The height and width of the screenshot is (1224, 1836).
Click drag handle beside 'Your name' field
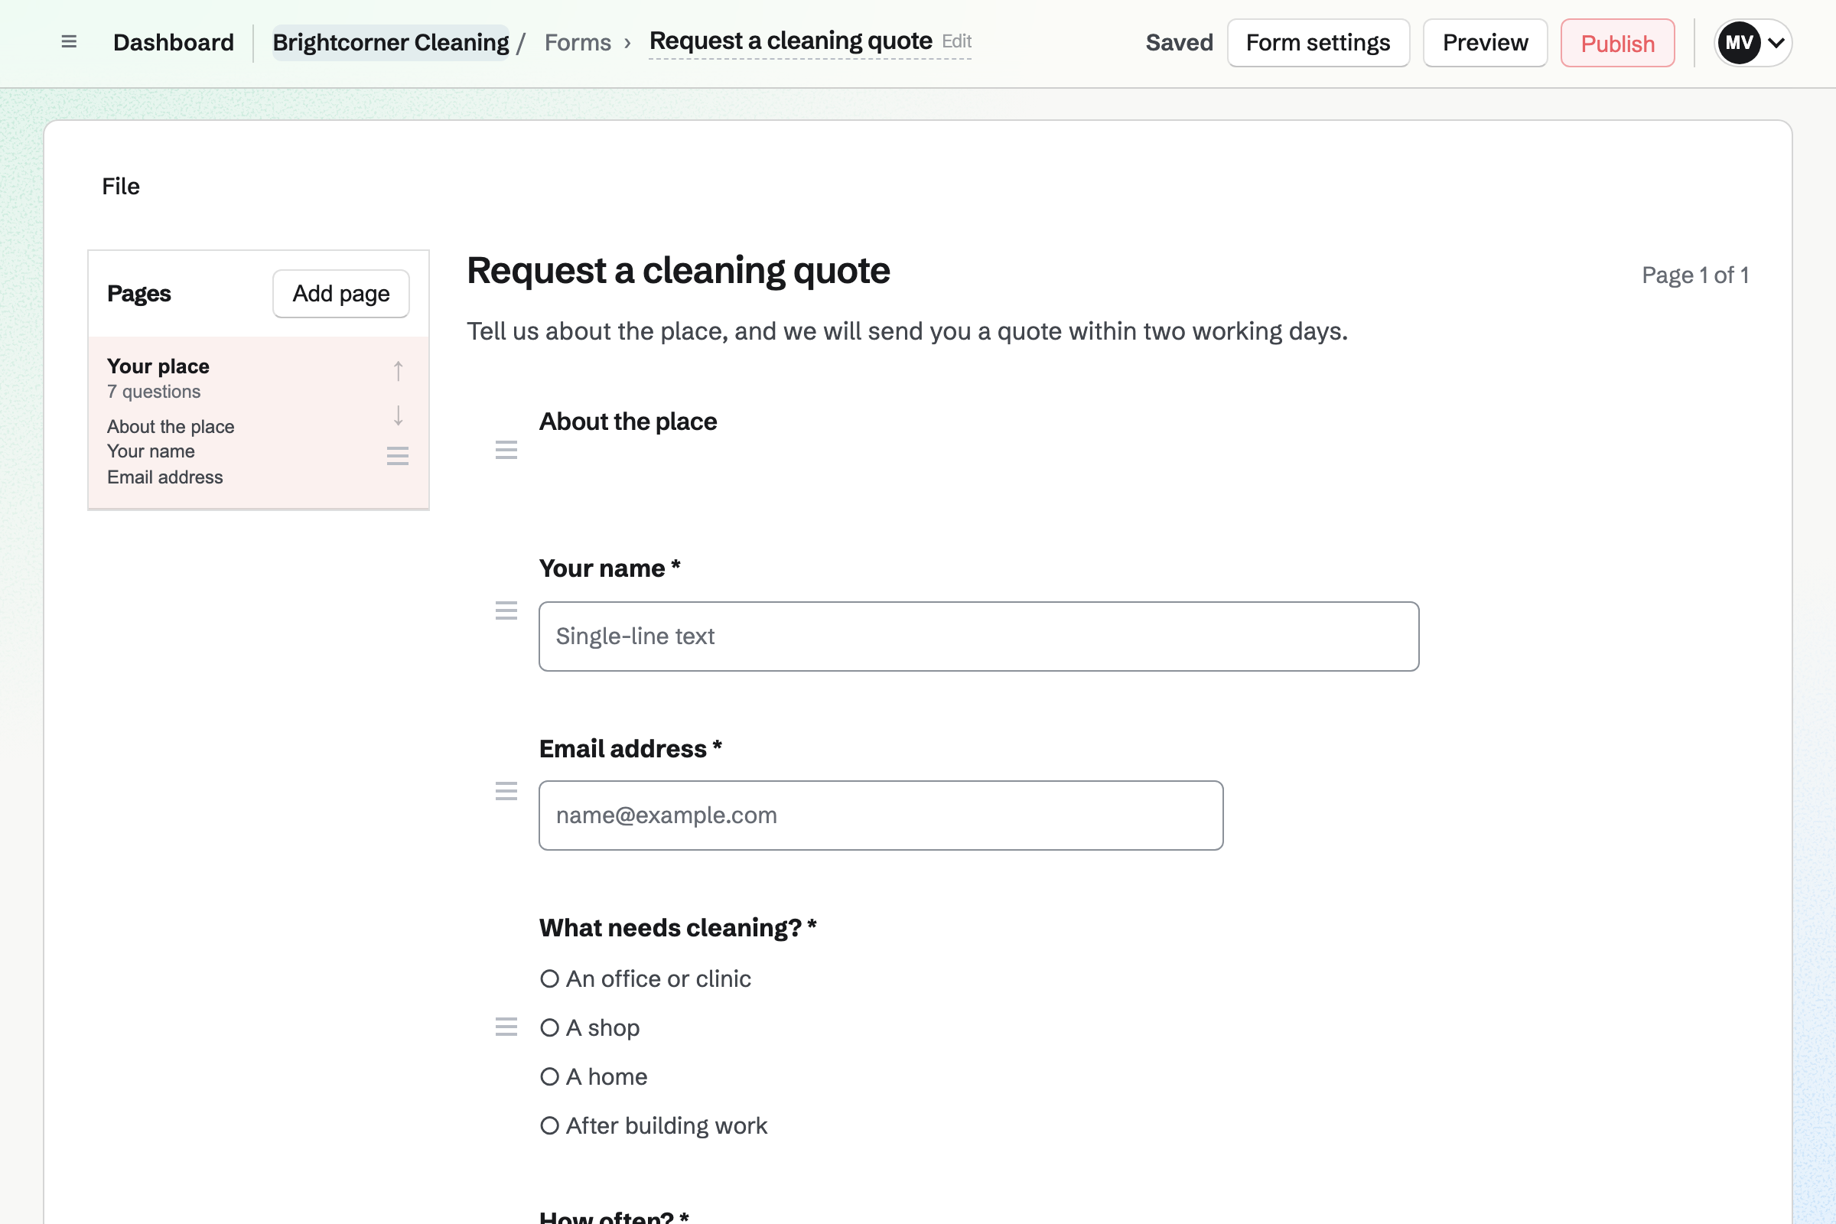coord(506,610)
